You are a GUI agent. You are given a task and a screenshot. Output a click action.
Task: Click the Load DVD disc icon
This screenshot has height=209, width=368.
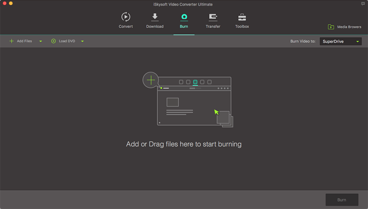coord(54,41)
